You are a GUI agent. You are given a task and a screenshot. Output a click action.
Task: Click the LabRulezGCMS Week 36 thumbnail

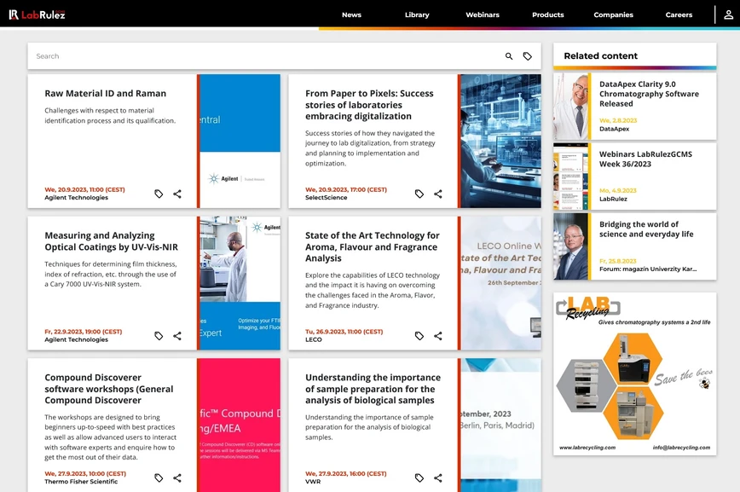click(x=570, y=177)
